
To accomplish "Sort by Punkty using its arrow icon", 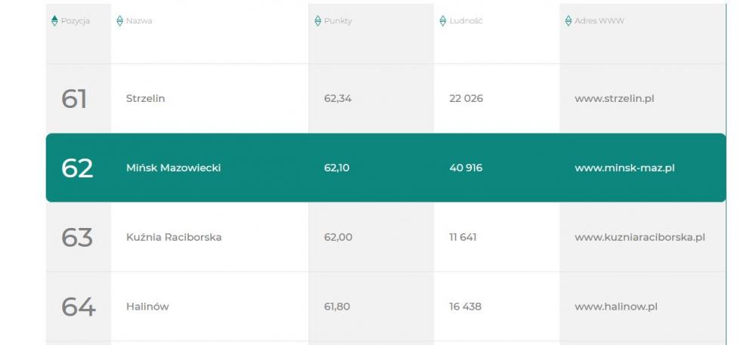I will pos(318,20).
